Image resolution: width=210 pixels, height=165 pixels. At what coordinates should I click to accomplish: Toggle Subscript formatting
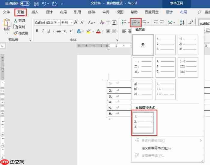(65, 31)
